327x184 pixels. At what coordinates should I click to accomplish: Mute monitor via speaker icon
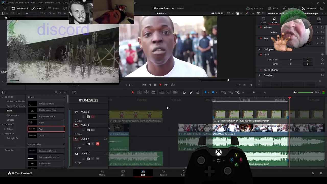[295, 92]
